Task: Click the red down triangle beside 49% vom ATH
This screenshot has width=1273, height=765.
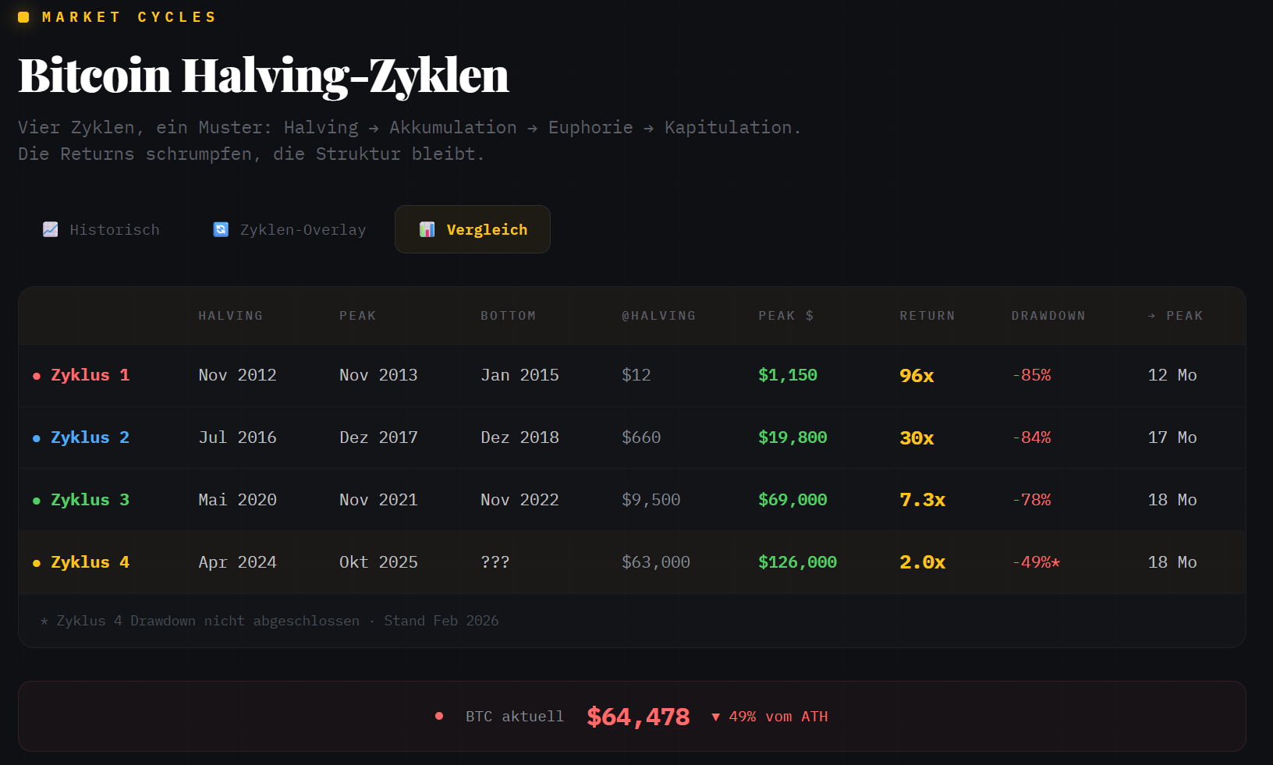Action: tap(715, 717)
